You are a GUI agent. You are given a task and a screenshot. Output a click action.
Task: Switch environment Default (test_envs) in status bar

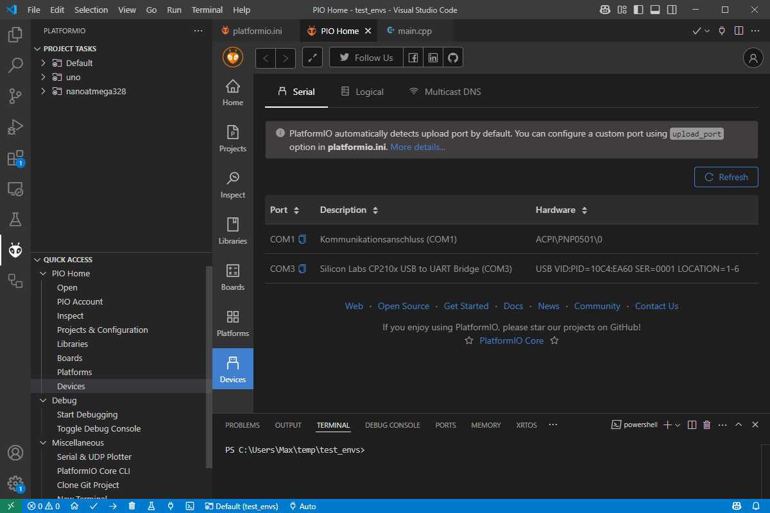(241, 506)
